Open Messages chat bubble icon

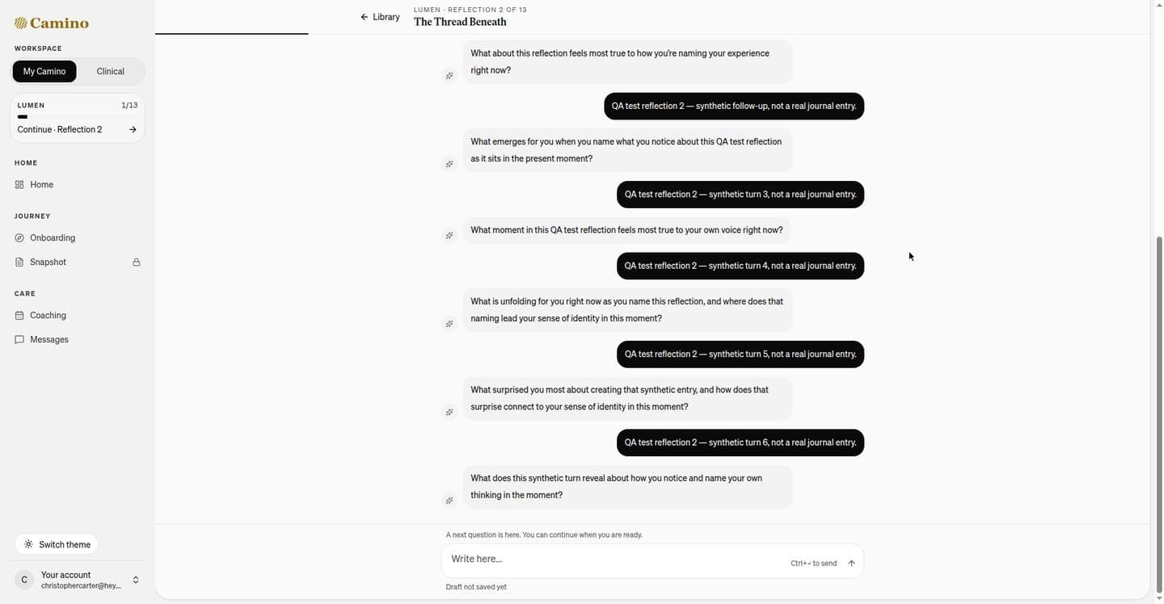tap(19, 340)
